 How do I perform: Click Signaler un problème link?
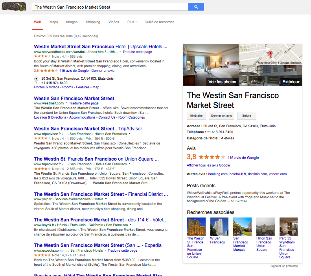(284, 266)
